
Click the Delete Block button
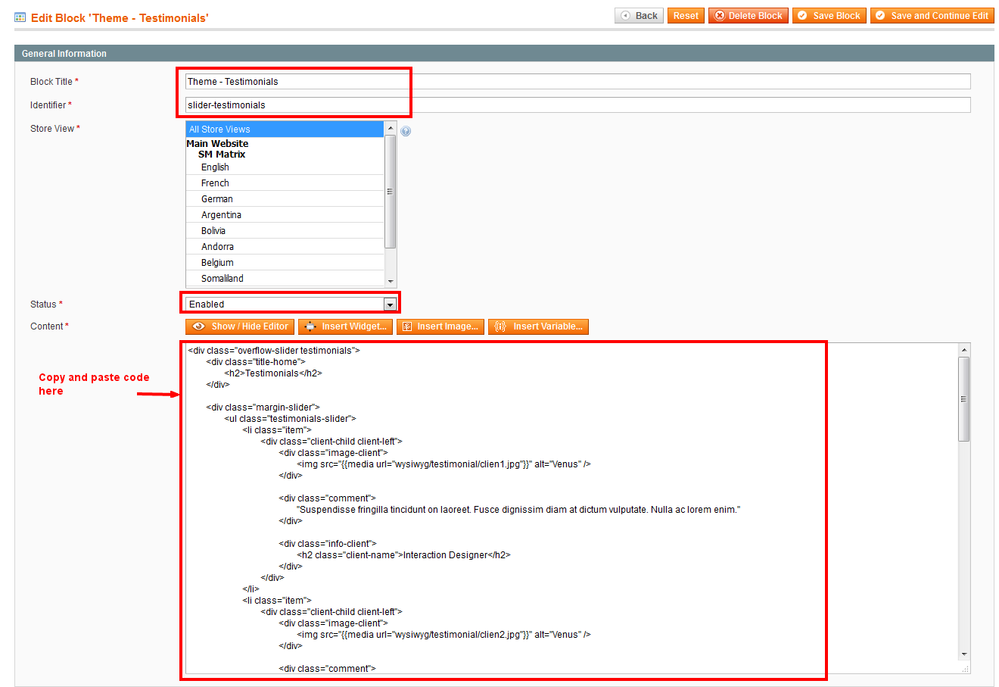click(748, 16)
